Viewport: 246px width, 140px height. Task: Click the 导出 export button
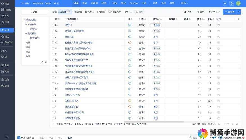tap(200, 12)
